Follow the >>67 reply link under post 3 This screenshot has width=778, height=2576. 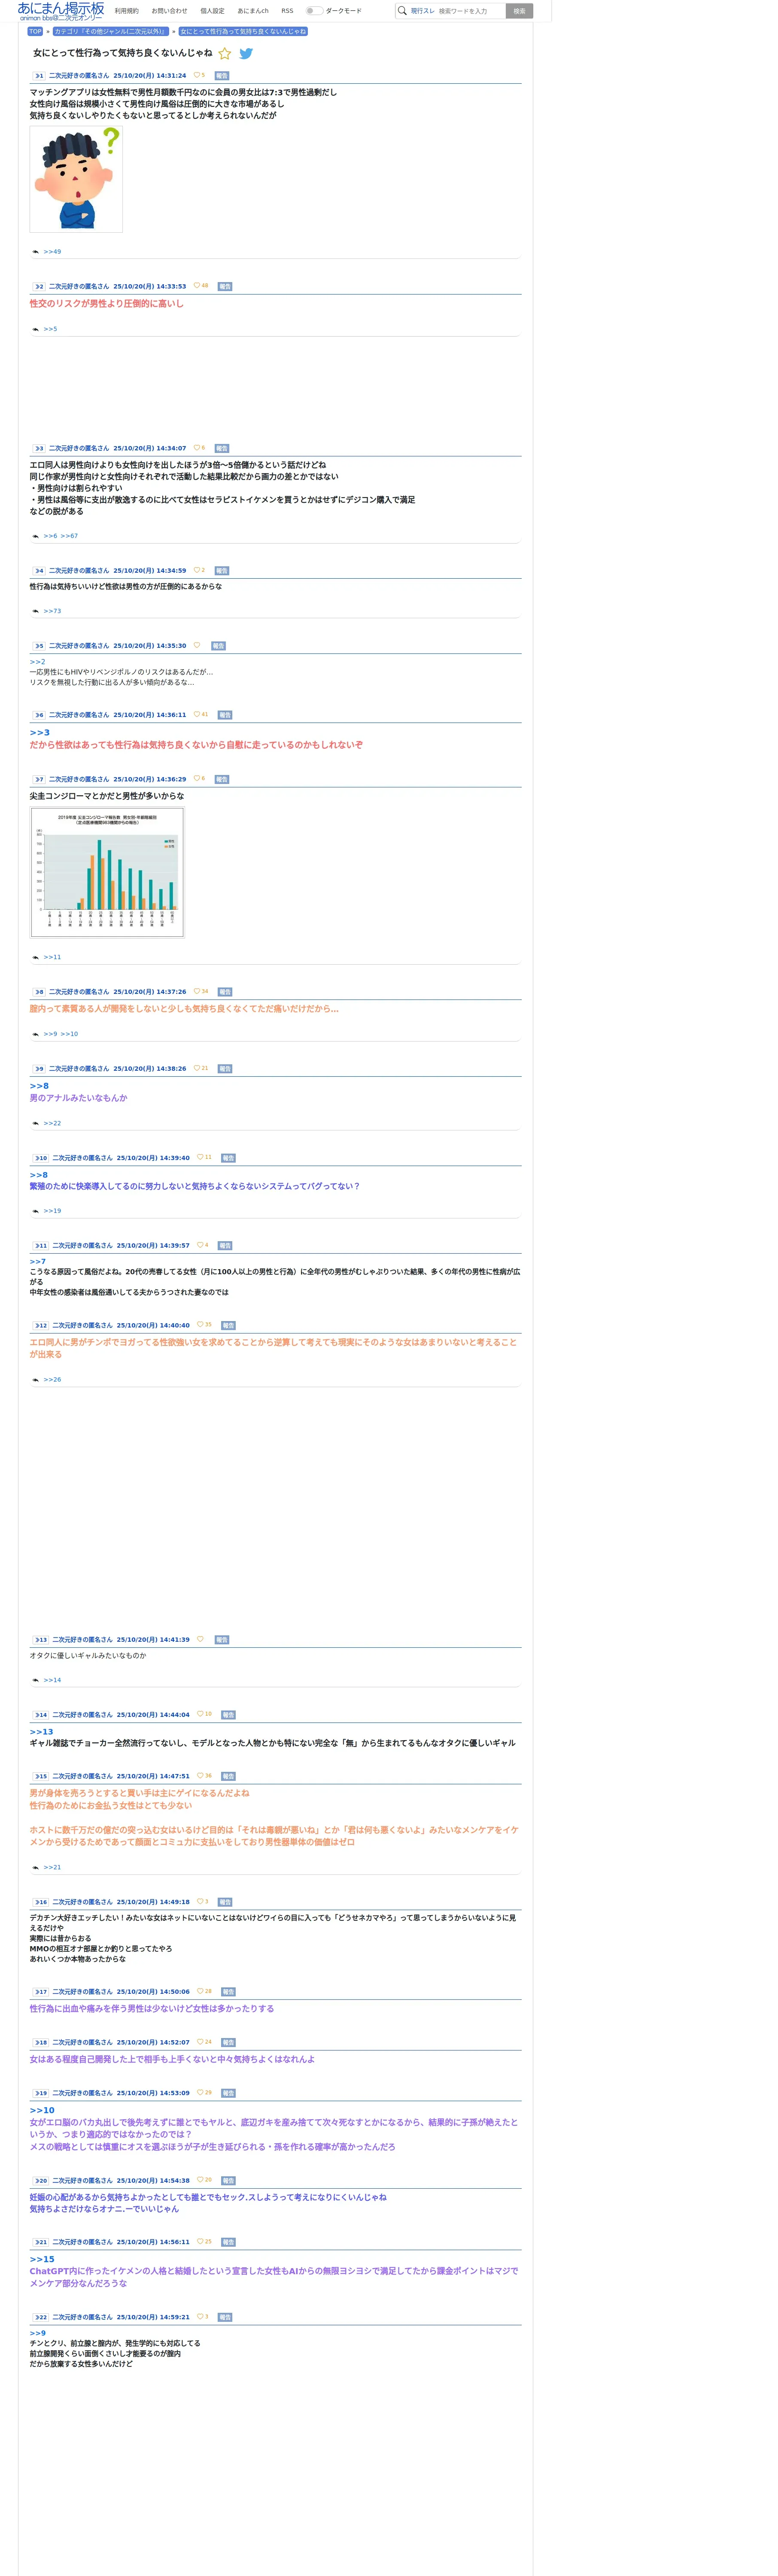click(x=69, y=536)
